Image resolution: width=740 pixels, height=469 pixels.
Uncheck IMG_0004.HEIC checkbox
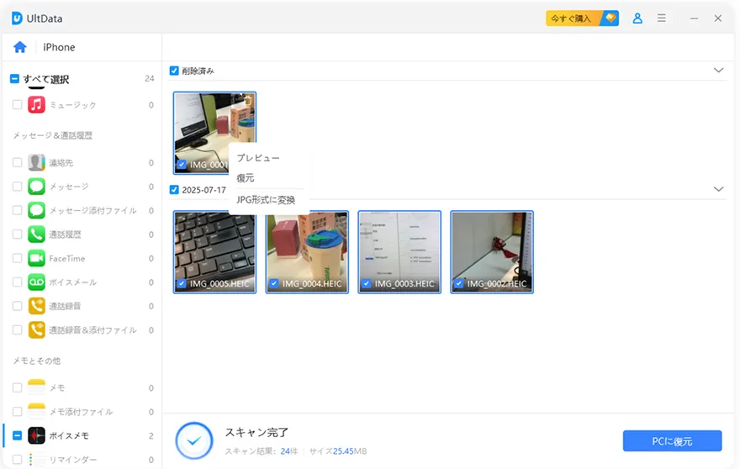pos(274,283)
